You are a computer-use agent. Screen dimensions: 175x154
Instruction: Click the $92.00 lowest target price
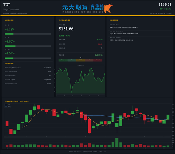point(100,44)
